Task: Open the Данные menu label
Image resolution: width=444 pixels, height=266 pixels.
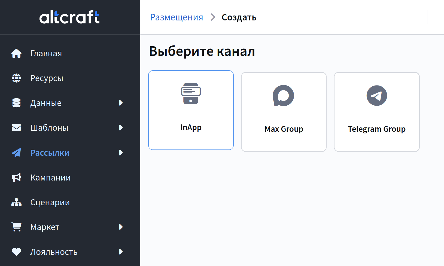Action: pos(46,103)
